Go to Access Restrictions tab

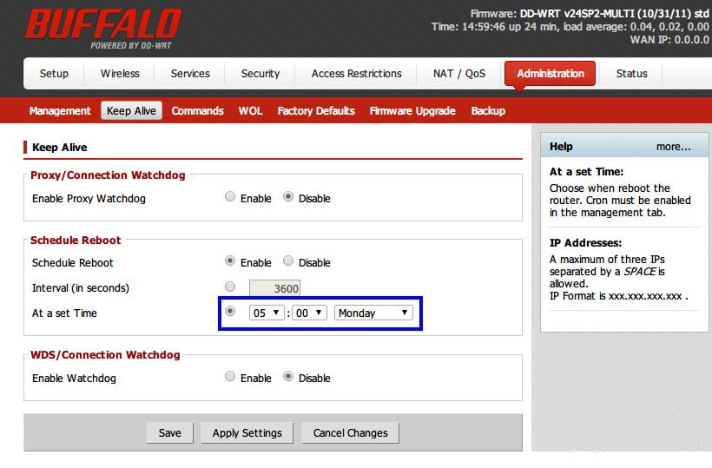(357, 74)
